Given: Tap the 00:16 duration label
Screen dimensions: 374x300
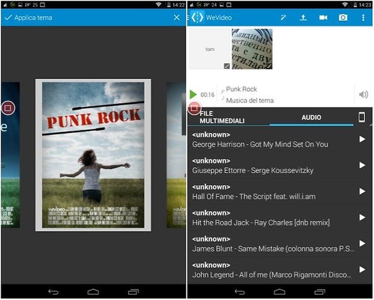Looking at the screenshot, I should (x=207, y=95).
